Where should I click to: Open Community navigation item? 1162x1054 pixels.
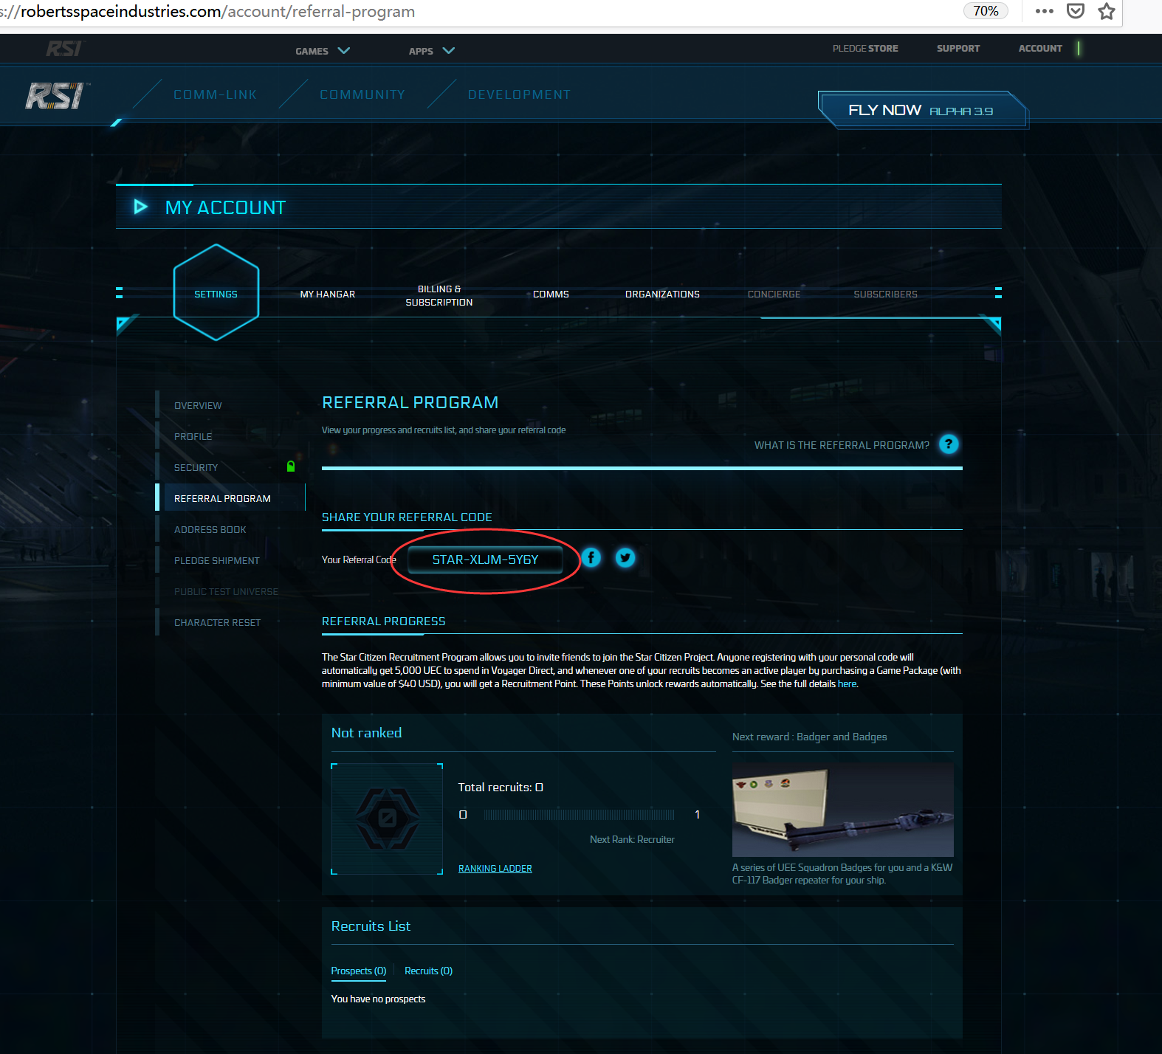[362, 94]
